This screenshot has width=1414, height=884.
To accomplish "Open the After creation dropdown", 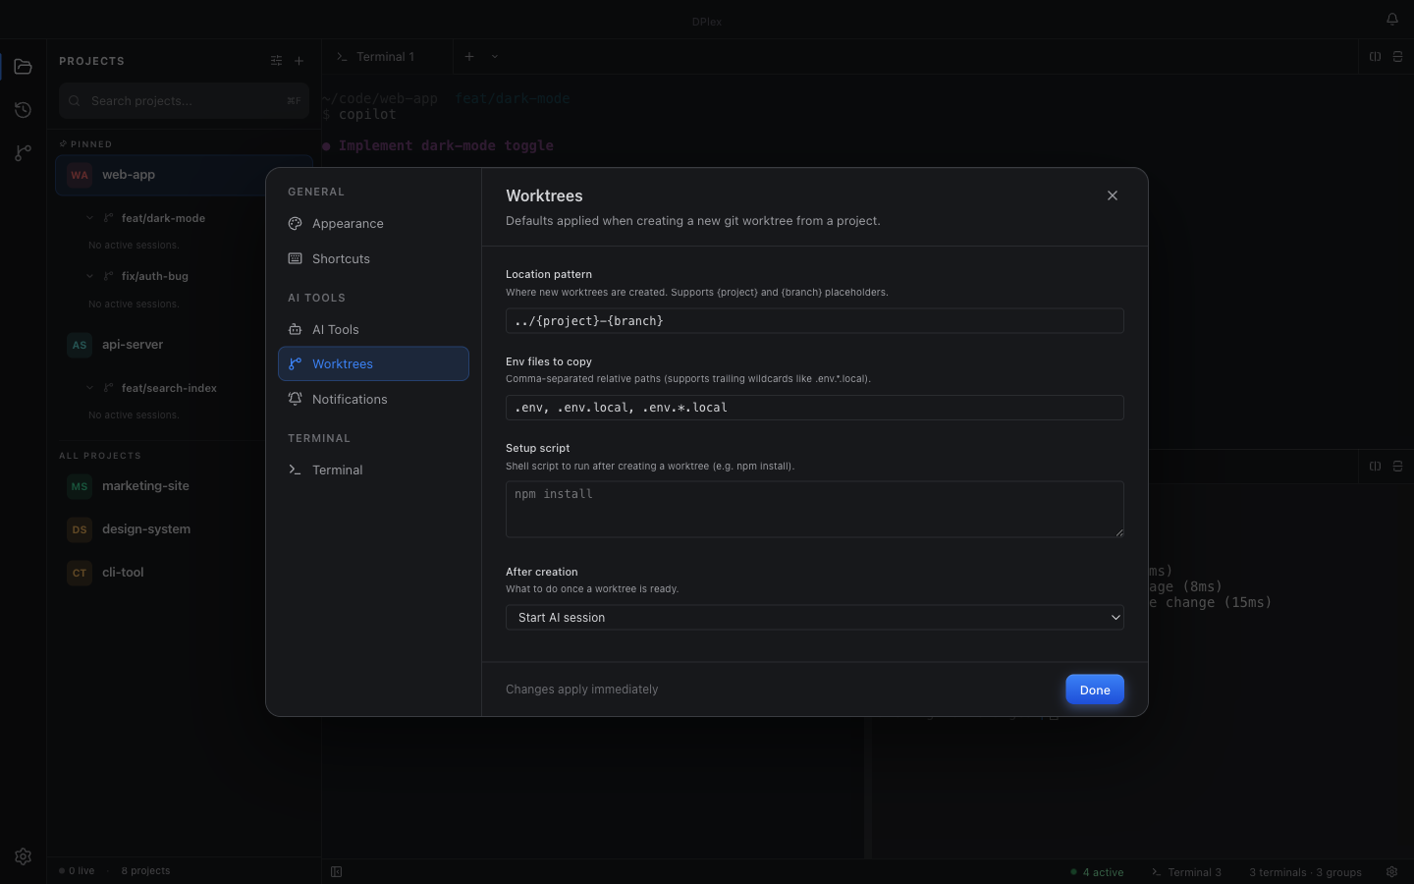I will 814,618.
